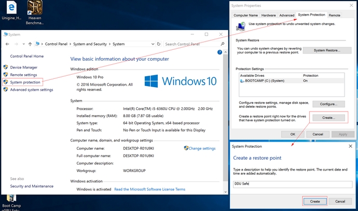Click the shield icon beside Advanced system settings

coord(6,89)
